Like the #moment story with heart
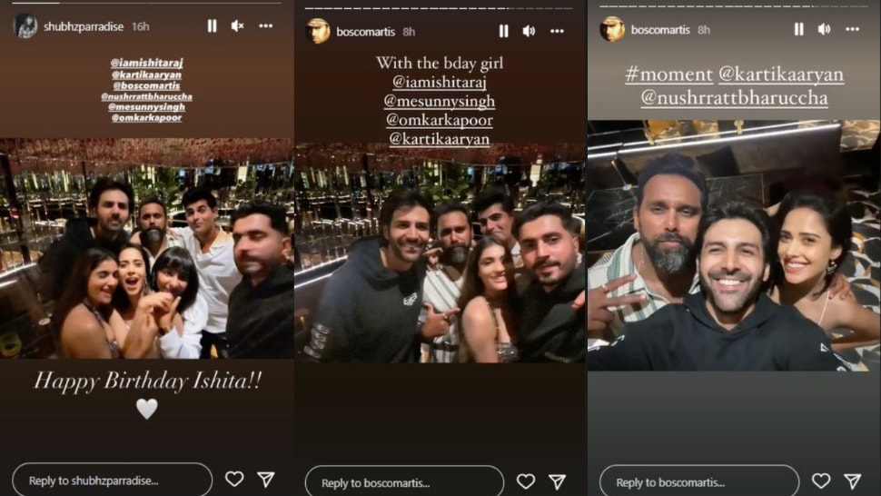 pyautogui.click(x=821, y=481)
